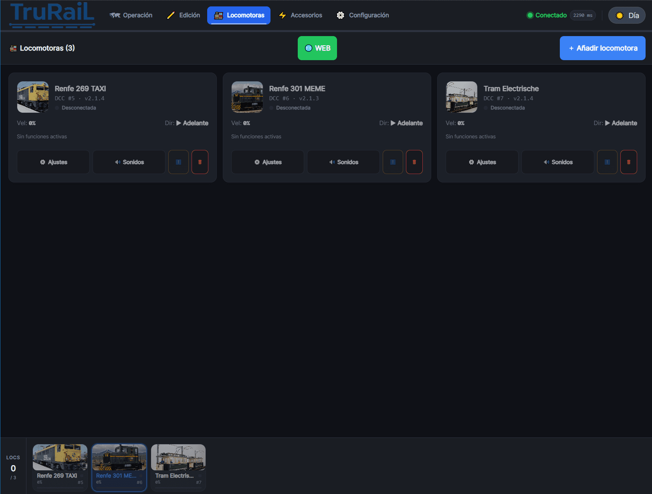The height and width of the screenshot is (494, 652).
Task: Click the green Conectado status indicator
Action: [x=547, y=15]
